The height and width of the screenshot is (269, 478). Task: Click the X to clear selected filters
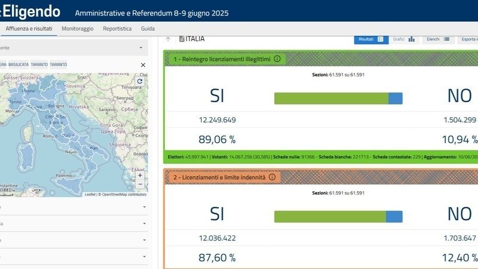[x=143, y=65]
